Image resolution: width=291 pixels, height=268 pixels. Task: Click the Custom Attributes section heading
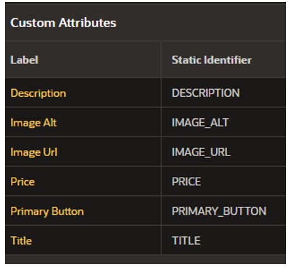coord(63,23)
